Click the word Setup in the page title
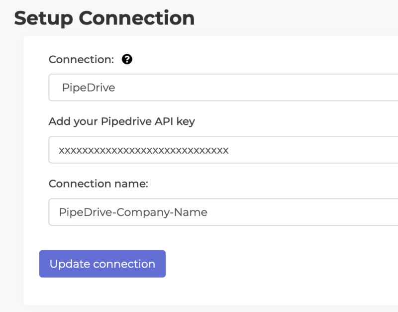Image resolution: width=398 pixels, height=312 pixels. coord(43,19)
